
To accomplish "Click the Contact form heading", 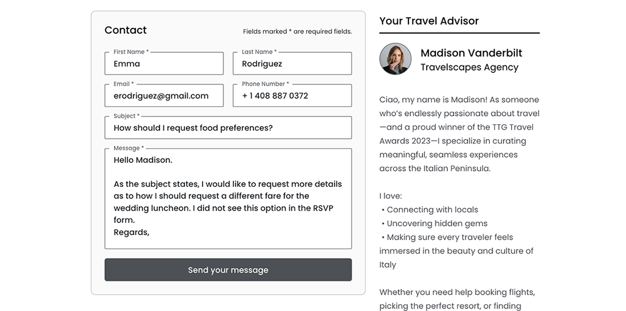I will pos(126,30).
